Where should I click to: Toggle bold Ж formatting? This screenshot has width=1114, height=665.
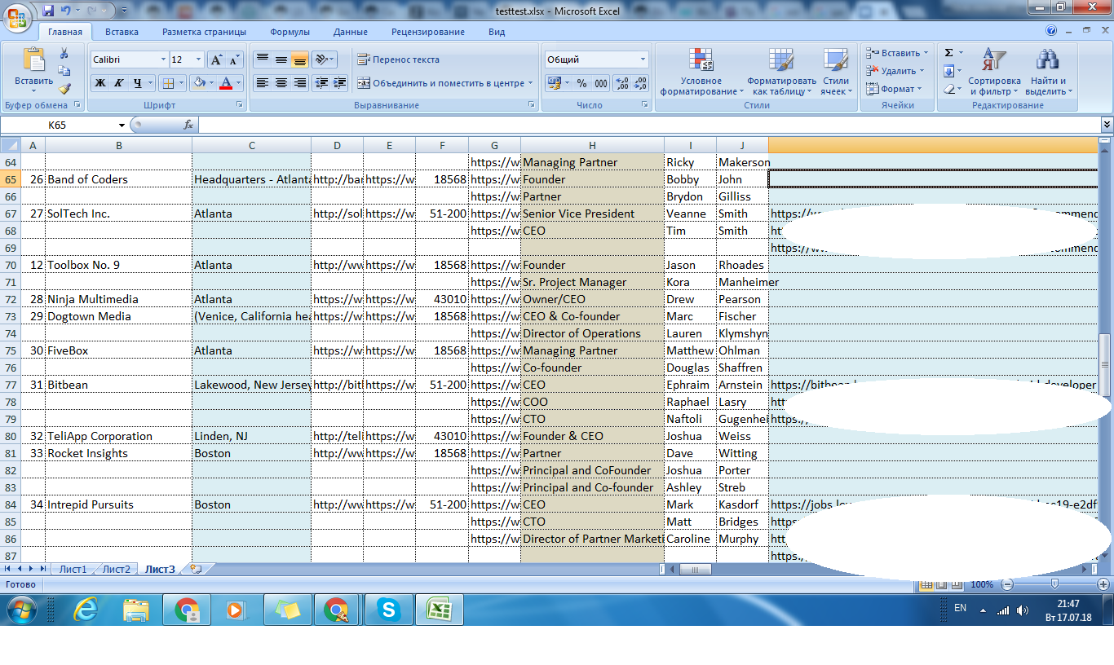(100, 83)
